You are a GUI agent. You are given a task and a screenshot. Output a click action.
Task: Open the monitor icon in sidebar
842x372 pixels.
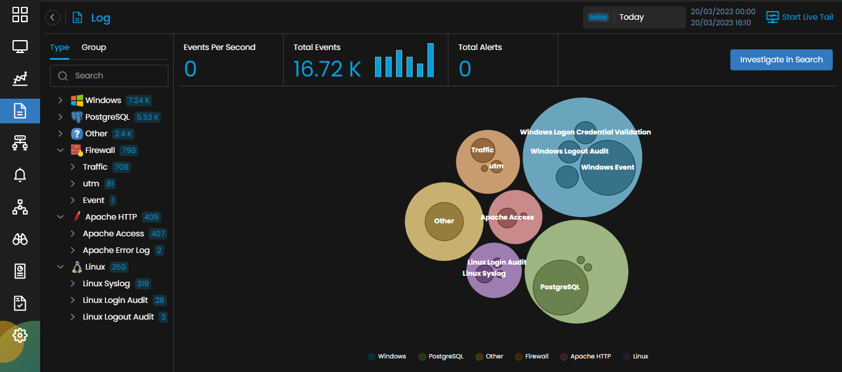(x=20, y=46)
